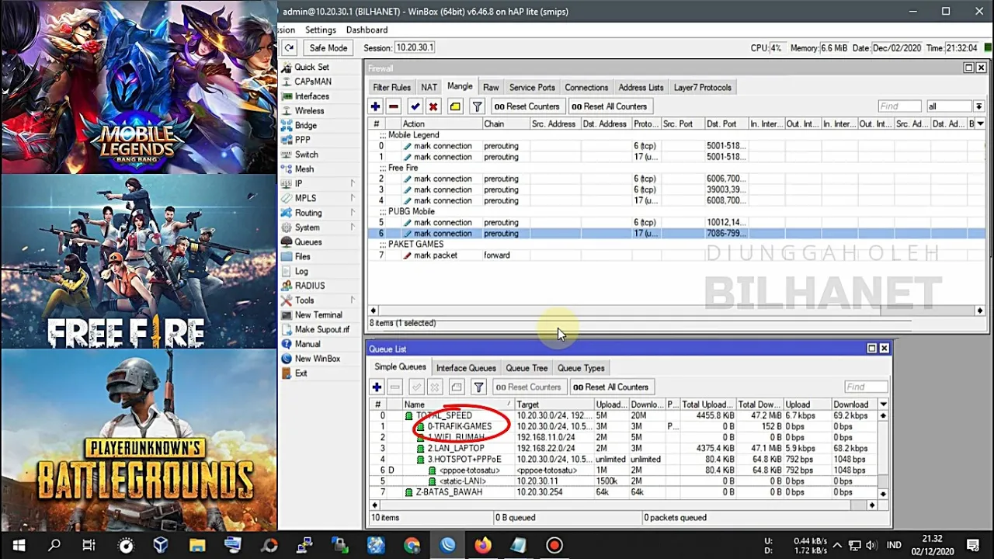Open Files from sidebar

tap(302, 256)
